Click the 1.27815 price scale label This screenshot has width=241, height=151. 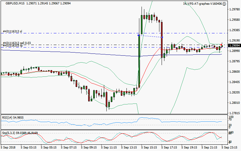point(234,113)
